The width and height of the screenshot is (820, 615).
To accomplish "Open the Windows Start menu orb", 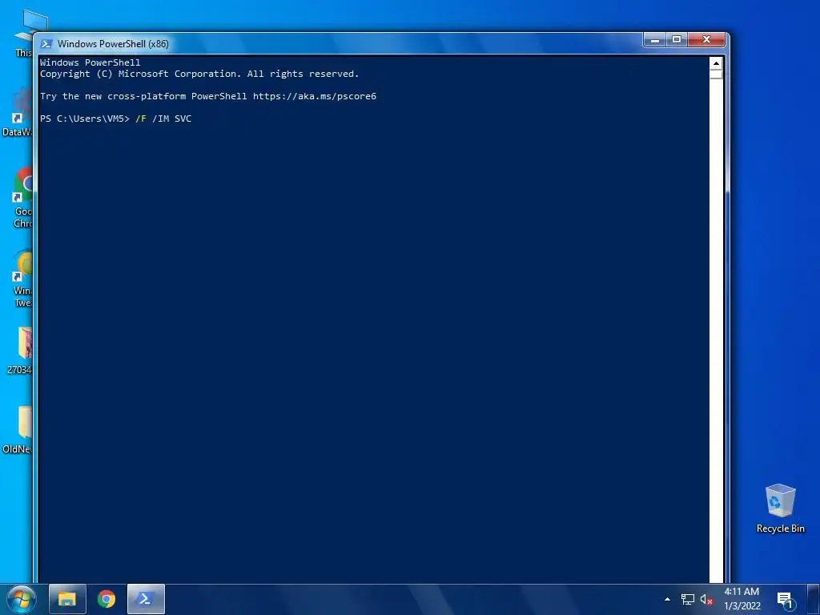I will tap(22, 599).
